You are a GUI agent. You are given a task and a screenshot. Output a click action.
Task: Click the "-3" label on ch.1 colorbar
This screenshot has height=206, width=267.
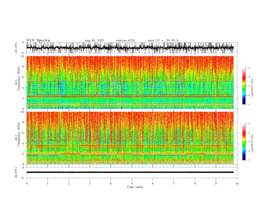pos(248,68)
